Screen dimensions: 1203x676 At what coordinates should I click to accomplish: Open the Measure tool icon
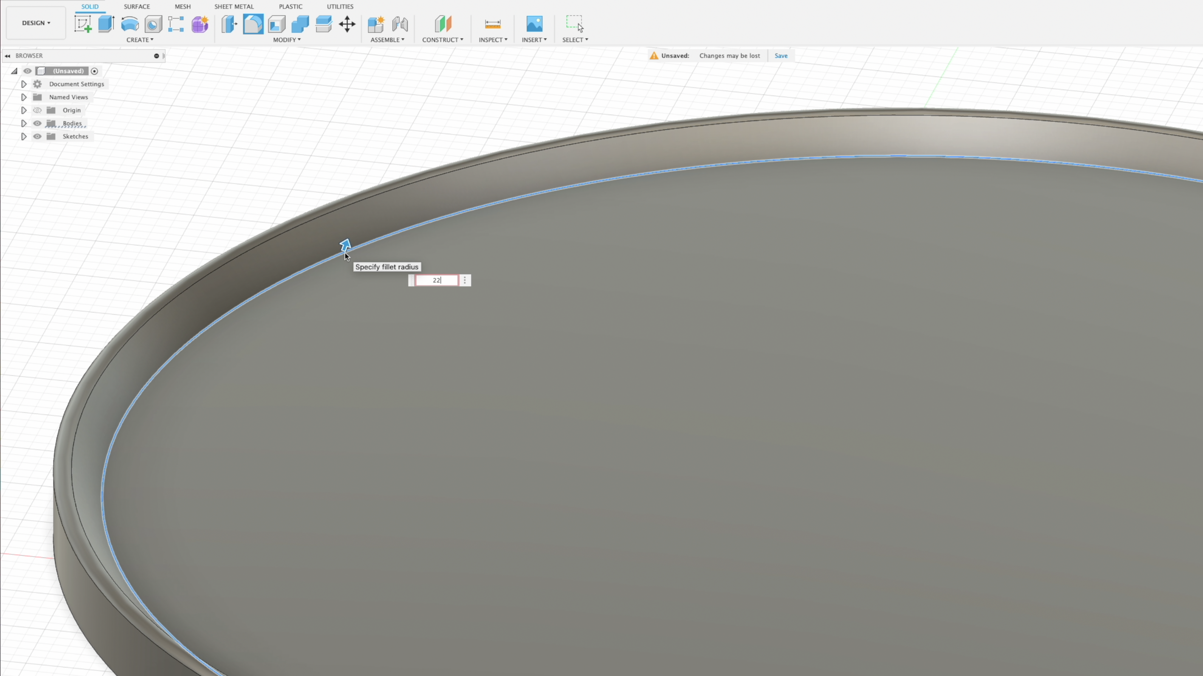pyautogui.click(x=492, y=24)
